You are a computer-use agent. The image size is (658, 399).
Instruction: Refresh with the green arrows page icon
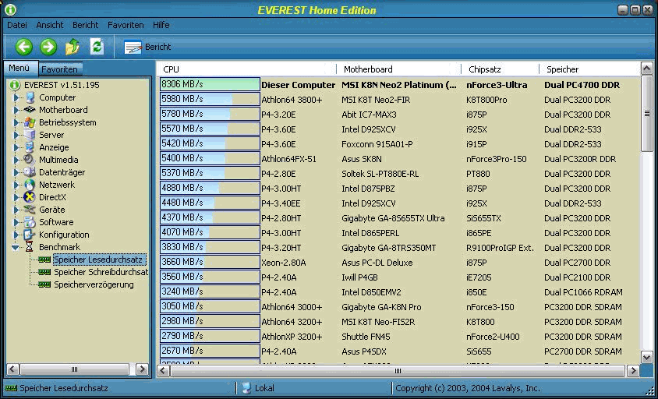click(x=97, y=47)
